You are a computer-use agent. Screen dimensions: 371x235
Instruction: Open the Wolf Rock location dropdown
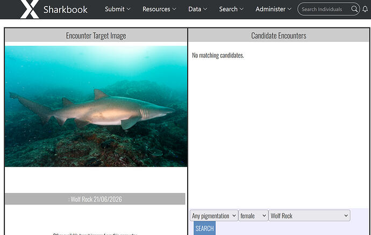click(x=310, y=215)
